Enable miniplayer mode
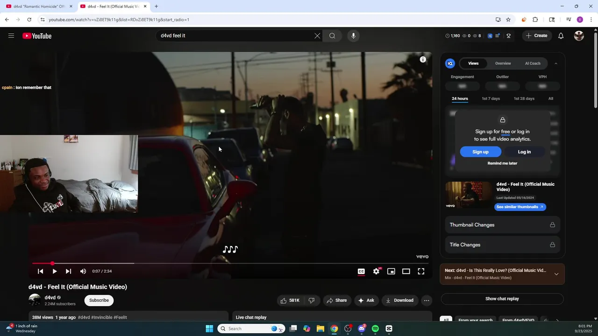The height and width of the screenshot is (336, 598). point(391,271)
